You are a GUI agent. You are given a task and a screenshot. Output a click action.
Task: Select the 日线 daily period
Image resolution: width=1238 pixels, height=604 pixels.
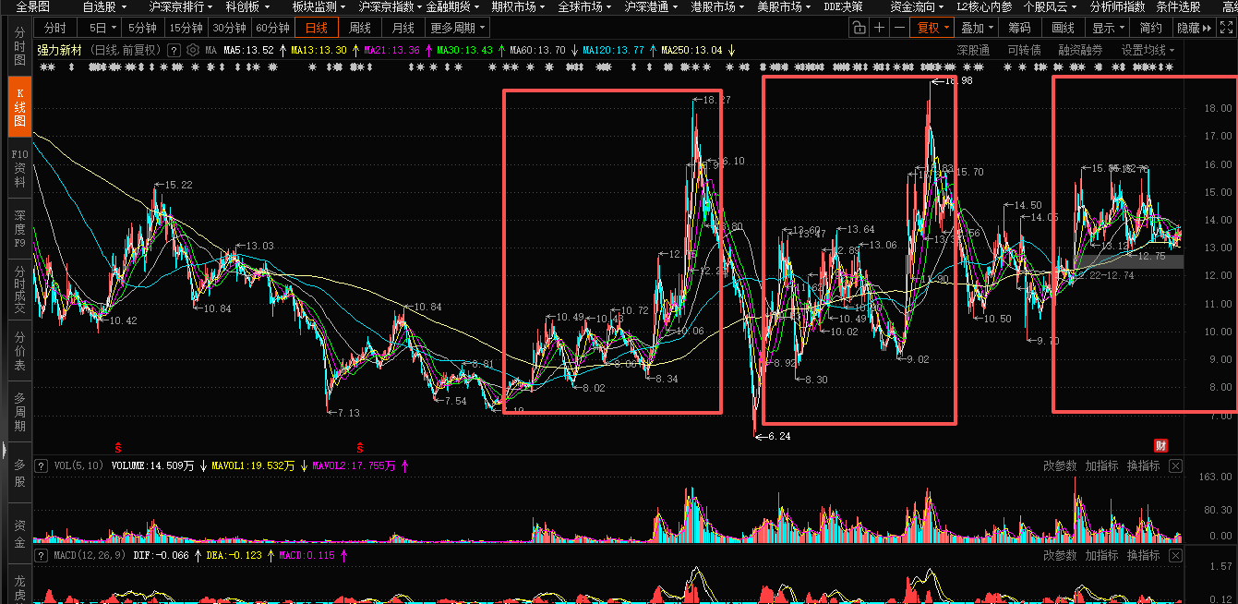317,28
